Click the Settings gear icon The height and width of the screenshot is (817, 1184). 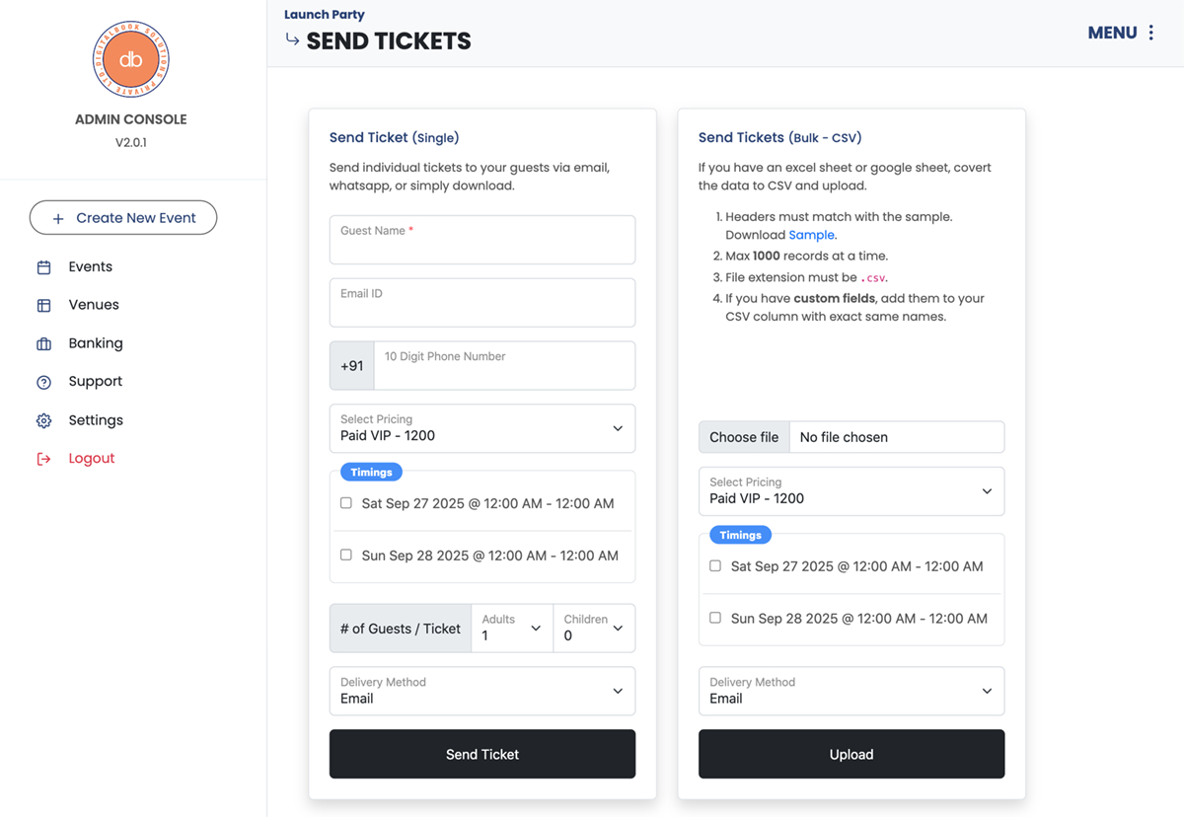click(x=43, y=420)
